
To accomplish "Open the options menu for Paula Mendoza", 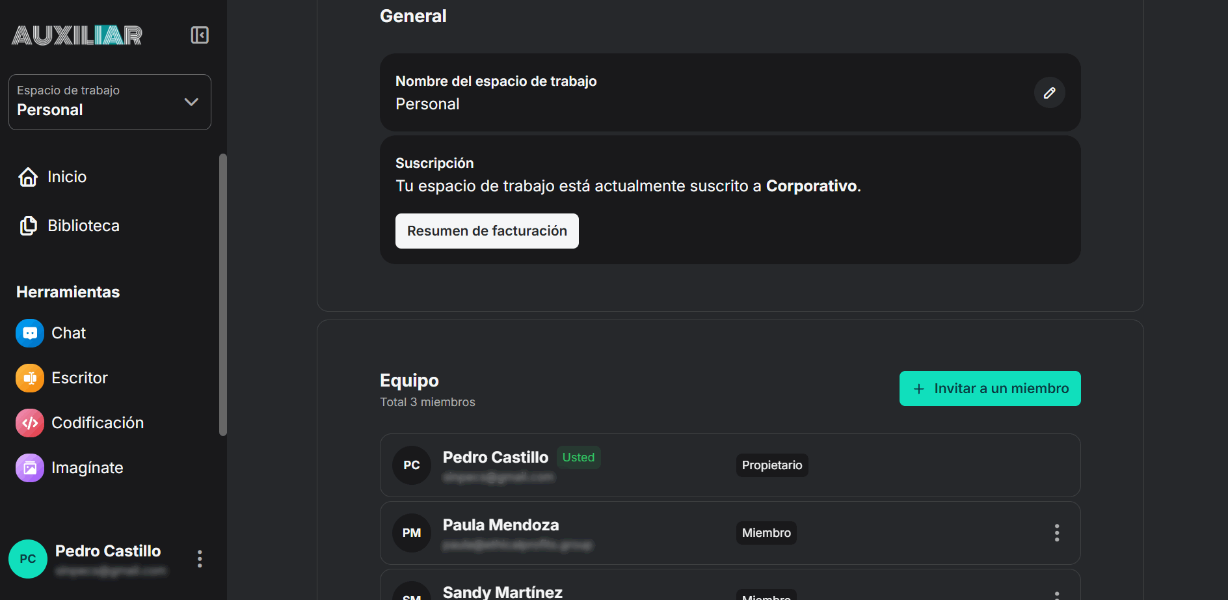I will (x=1057, y=533).
